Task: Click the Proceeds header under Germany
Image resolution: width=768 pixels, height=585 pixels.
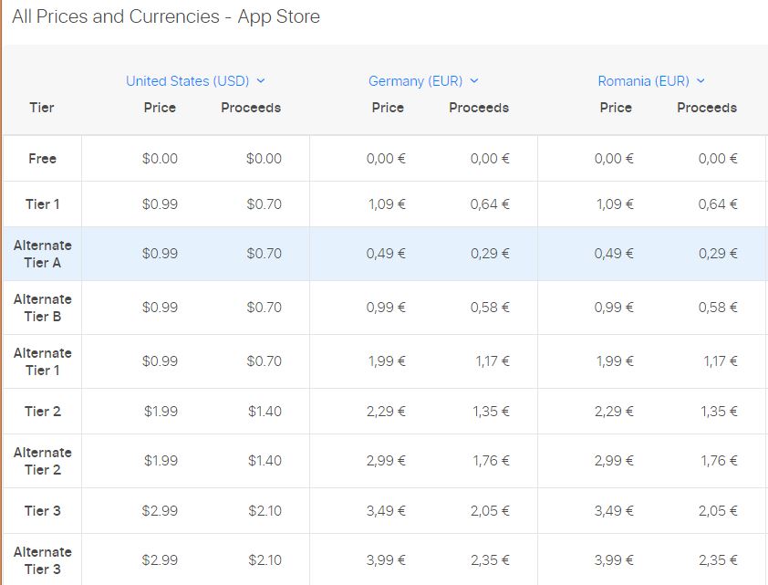Action: (479, 108)
